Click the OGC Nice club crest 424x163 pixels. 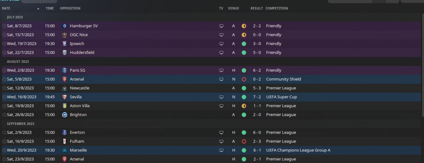pos(65,35)
